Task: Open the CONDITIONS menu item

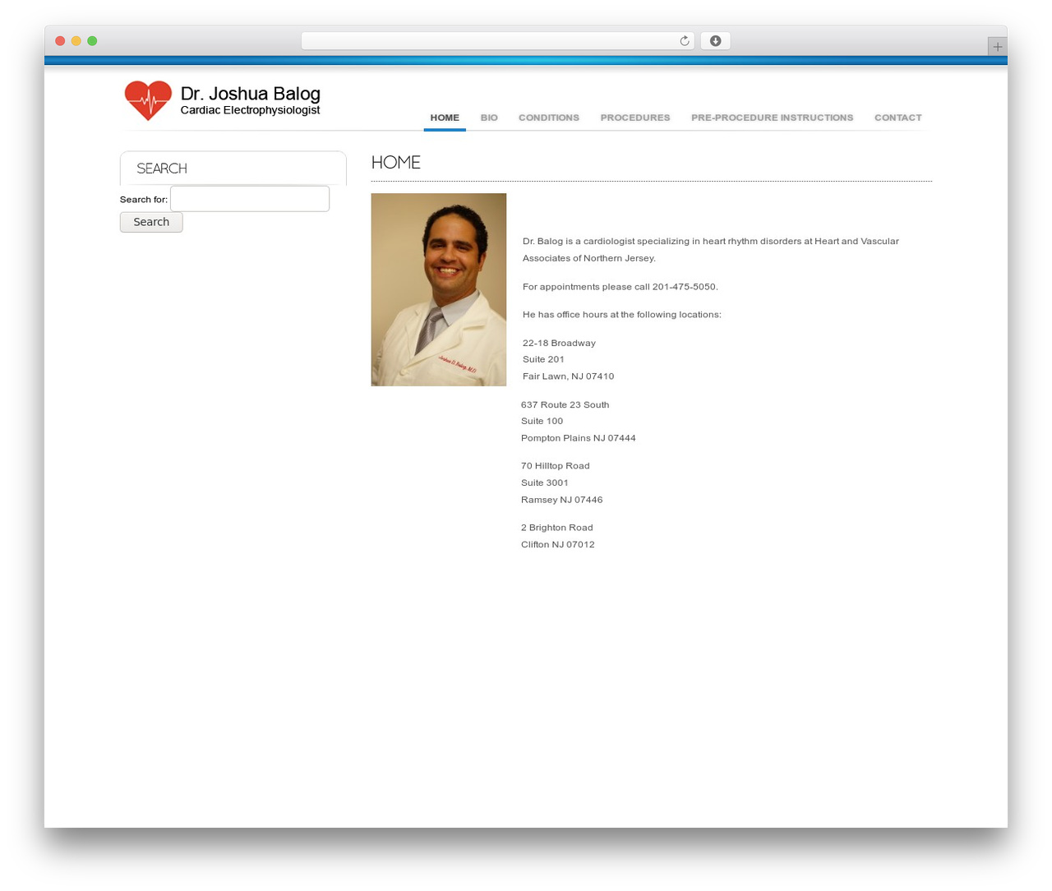Action: pos(549,118)
